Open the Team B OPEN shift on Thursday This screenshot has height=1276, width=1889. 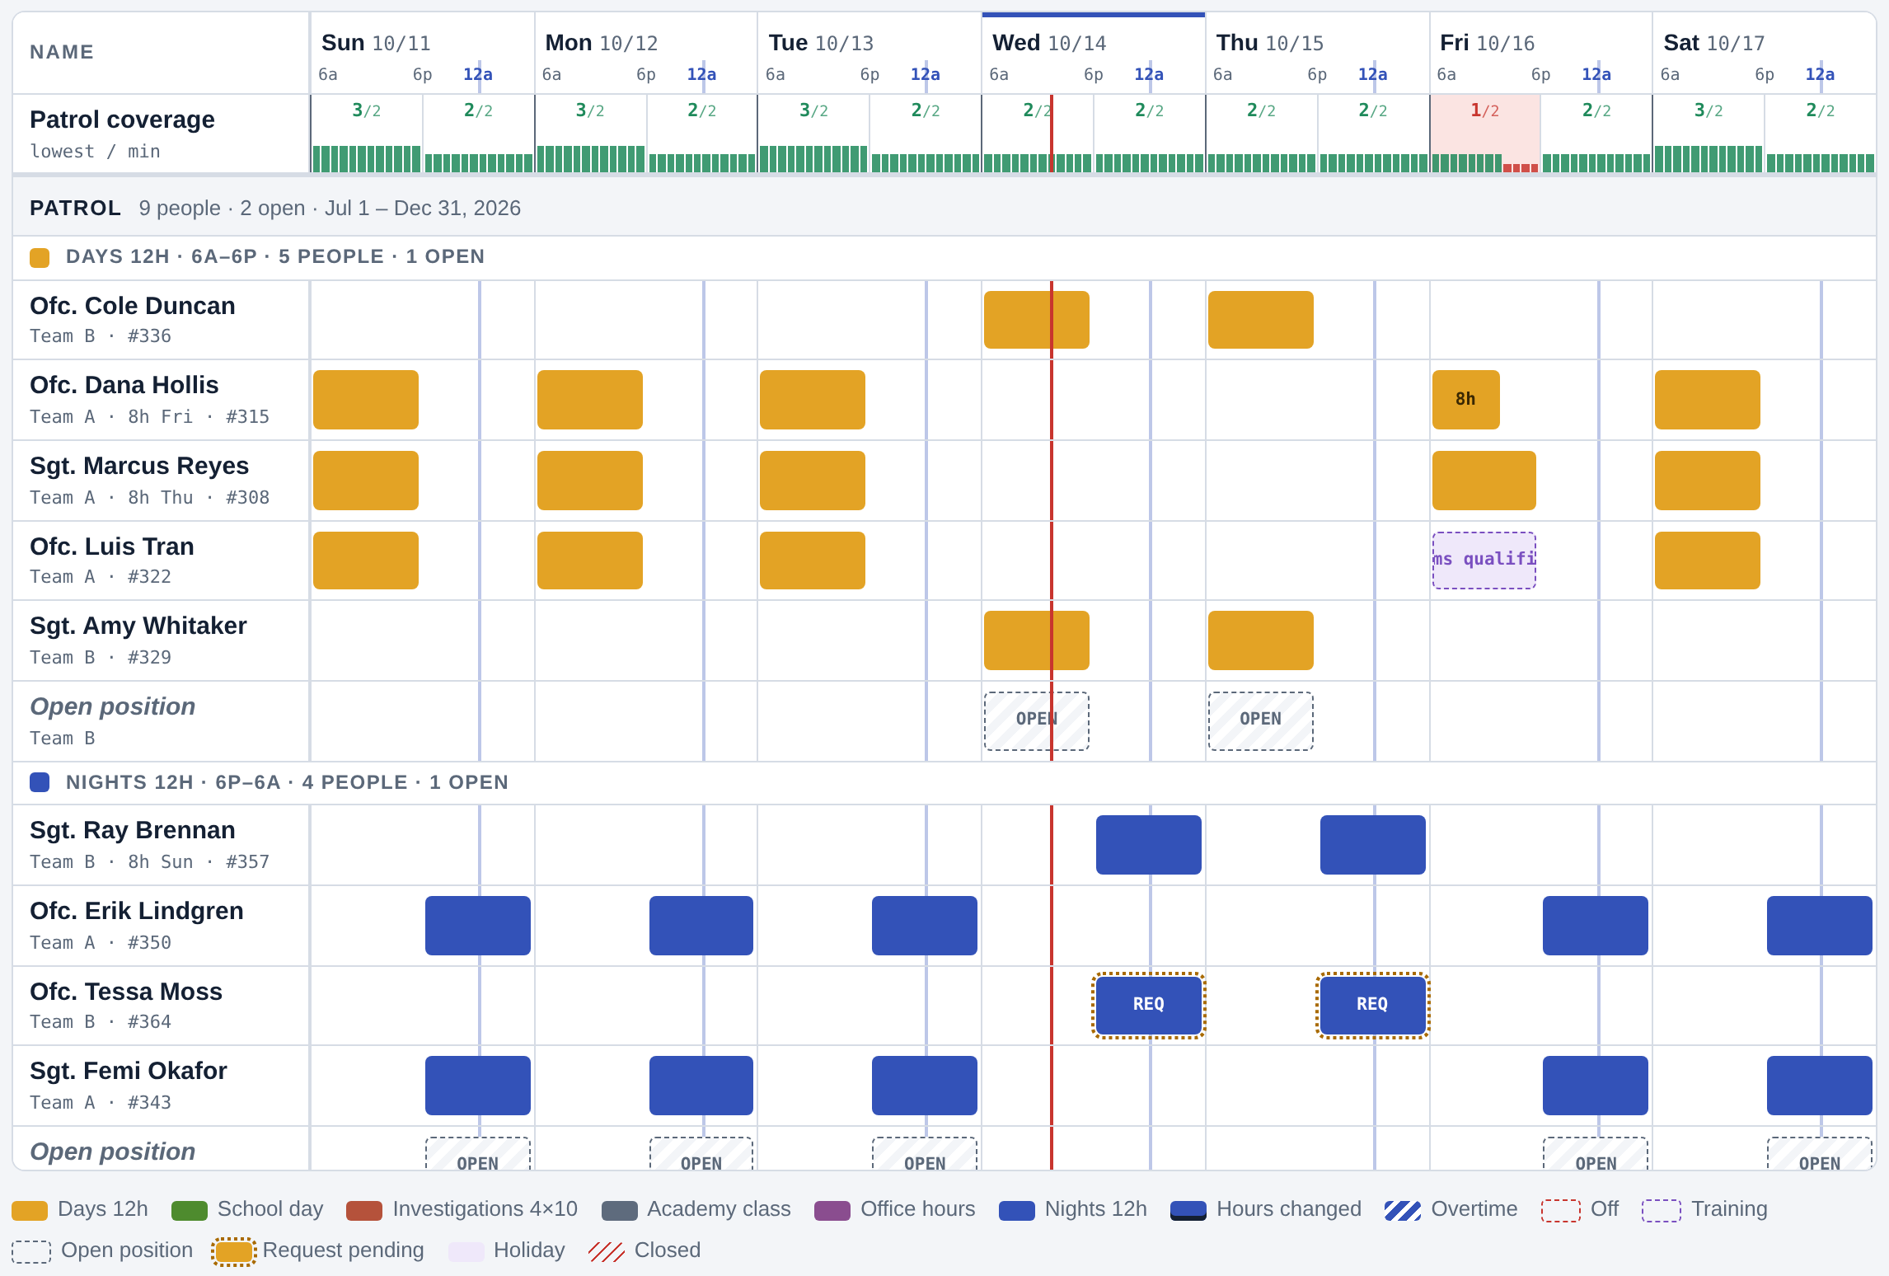coord(1261,721)
